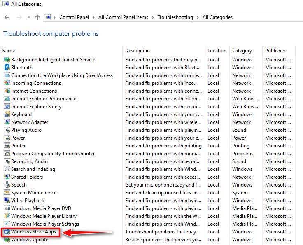Select All Categories breadcrumb
Viewport: 303px width, 245px height.
coord(217,17)
